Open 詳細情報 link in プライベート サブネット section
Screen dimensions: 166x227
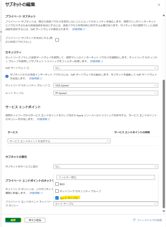79,29
